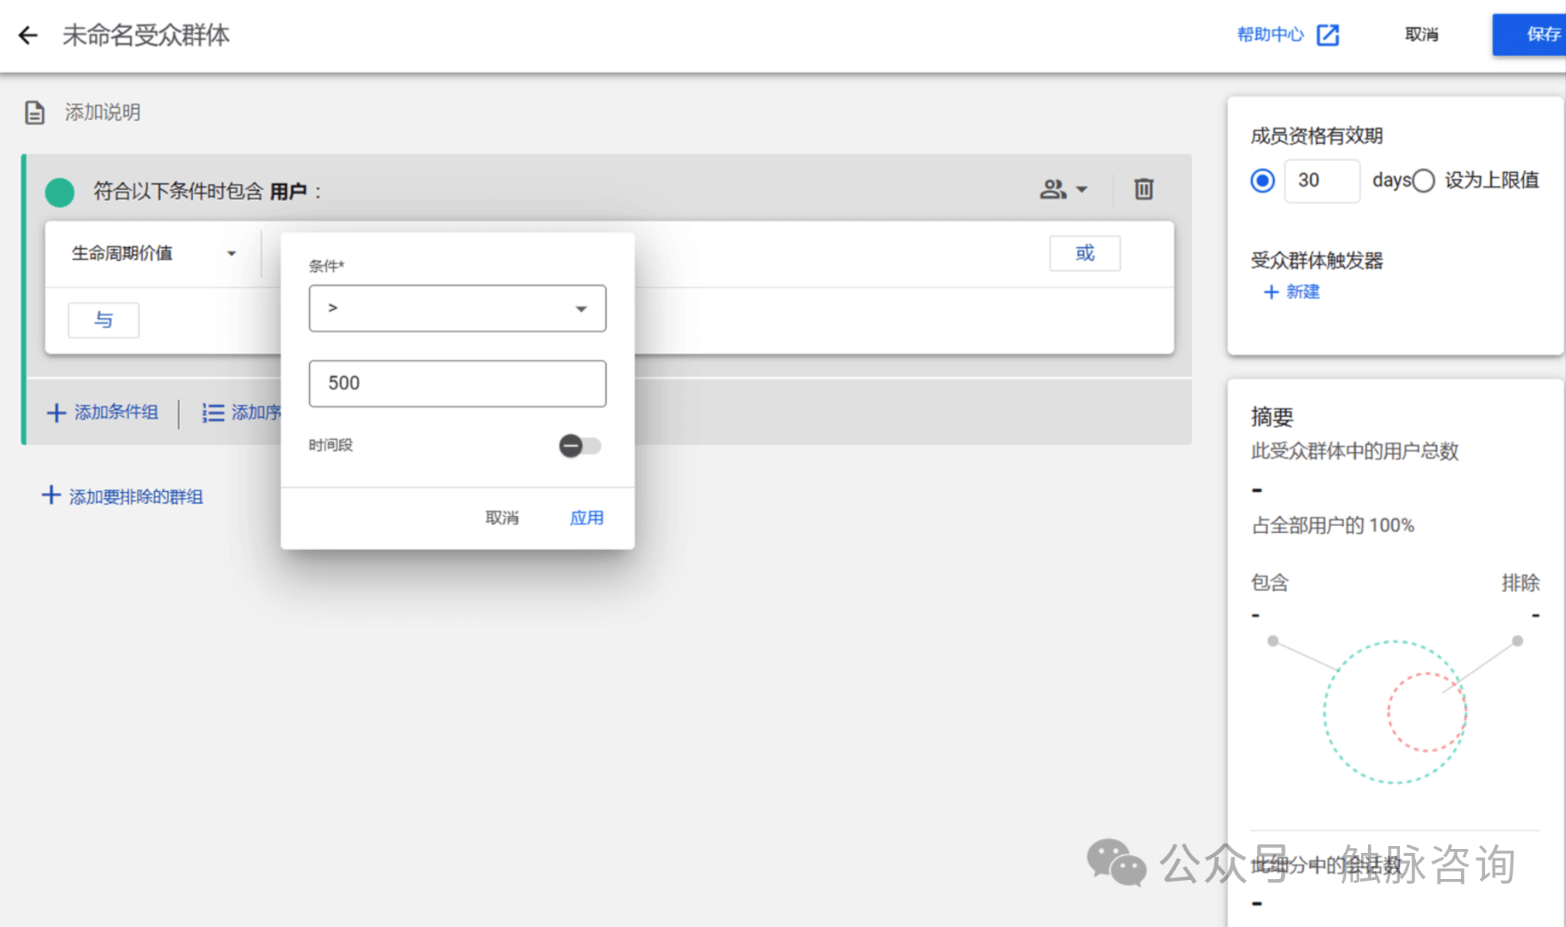The width and height of the screenshot is (1566, 927).
Task: Open the help center external link icon
Action: 1328,35
